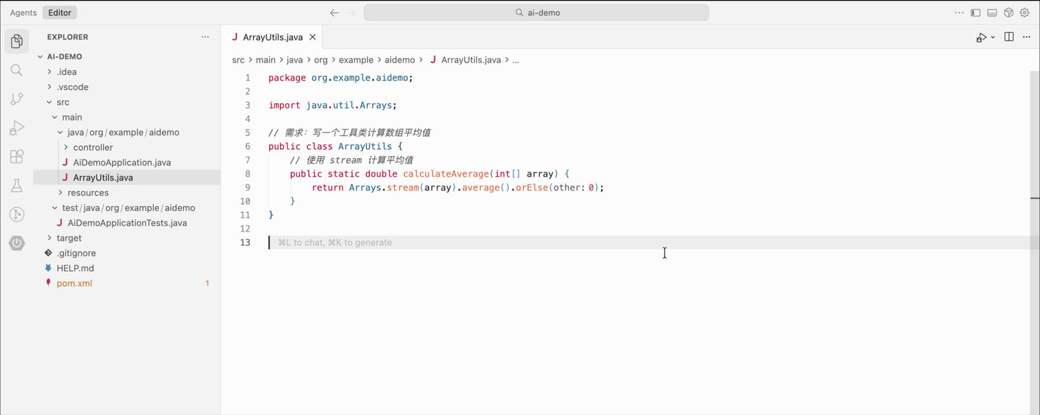Split the editor to the right
This screenshot has width=1040, height=415.
1009,37
